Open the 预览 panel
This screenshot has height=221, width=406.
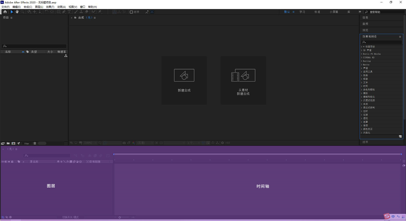pos(365,30)
